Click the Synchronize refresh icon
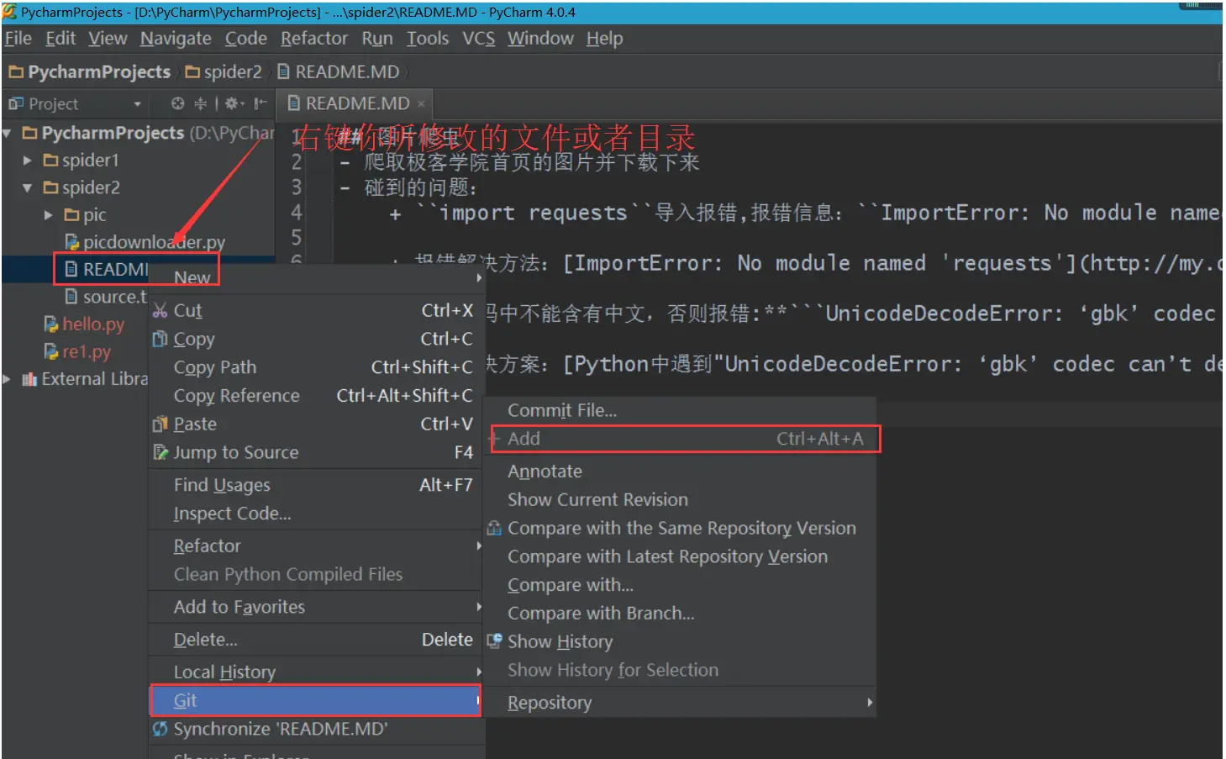The width and height of the screenshot is (1226, 759). (x=160, y=729)
